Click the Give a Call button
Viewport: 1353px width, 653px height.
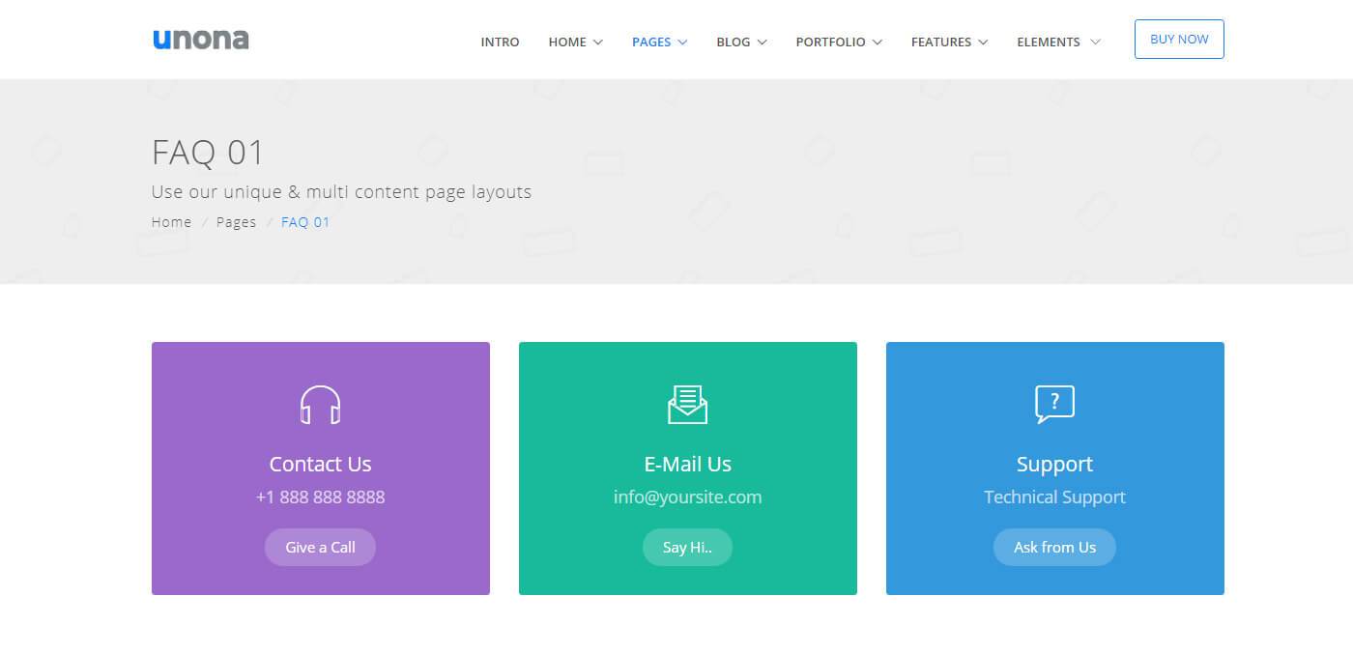(x=320, y=547)
